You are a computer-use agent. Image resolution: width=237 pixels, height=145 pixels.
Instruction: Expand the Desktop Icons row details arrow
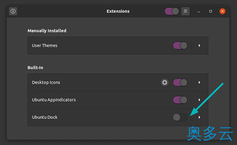[x=199, y=82]
